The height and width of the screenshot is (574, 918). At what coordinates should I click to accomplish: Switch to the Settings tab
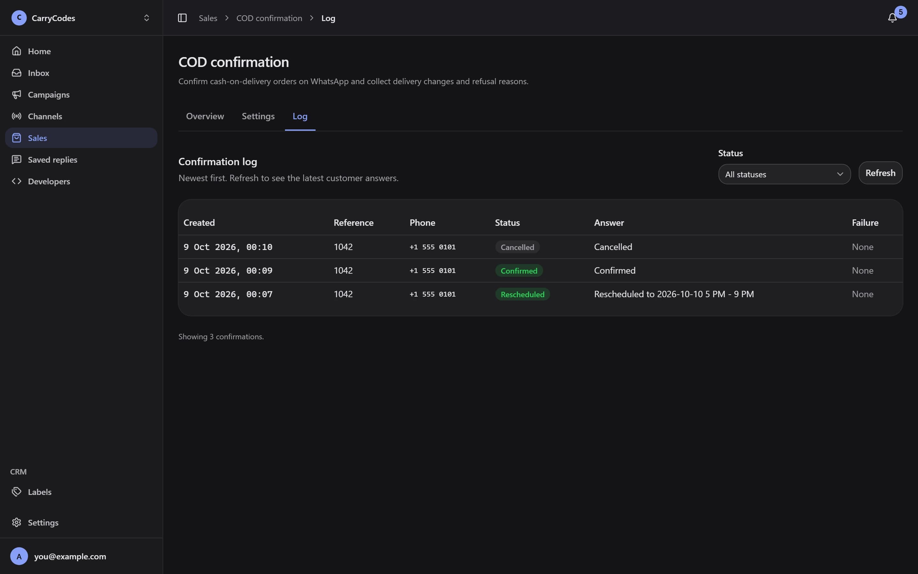258,116
